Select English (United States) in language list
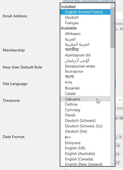 coord(85,12)
